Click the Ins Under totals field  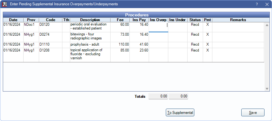pyautogui.click(x=178, y=96)
